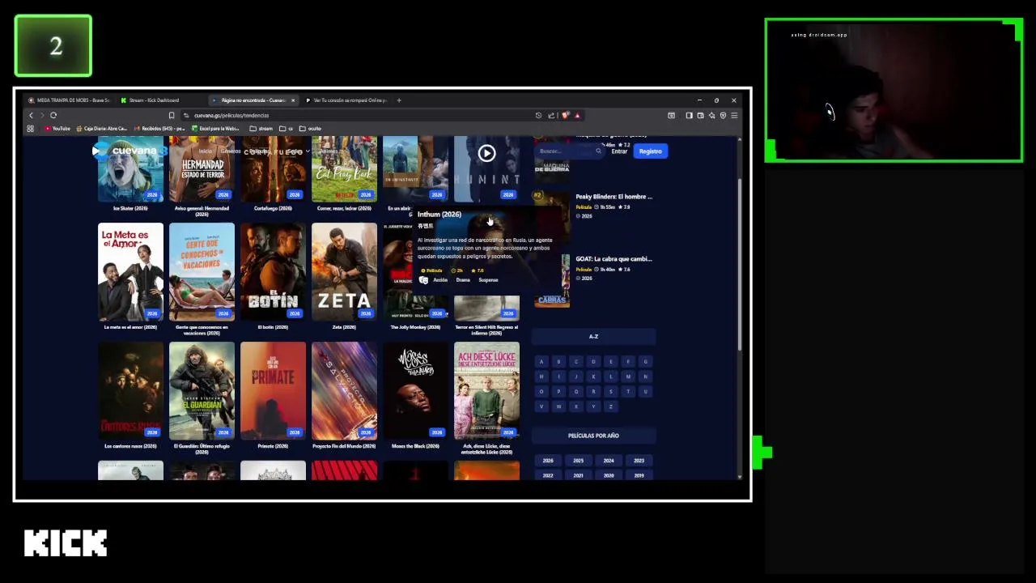Open El Botín movie poster

coord(273,272)
